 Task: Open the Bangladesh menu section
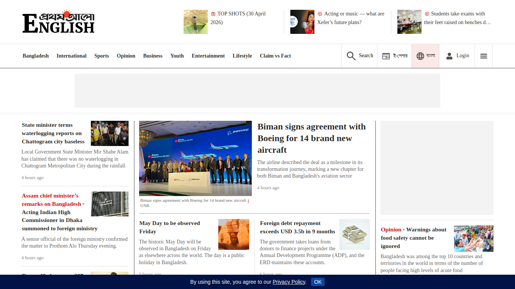[x=36, y=56]
